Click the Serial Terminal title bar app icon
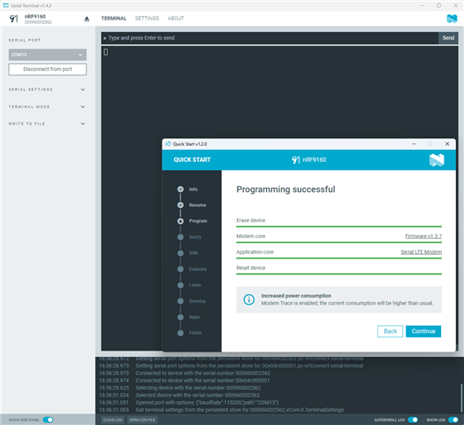Image resolution: width=464 pixels, height=425 pixels. coord(5,5)
